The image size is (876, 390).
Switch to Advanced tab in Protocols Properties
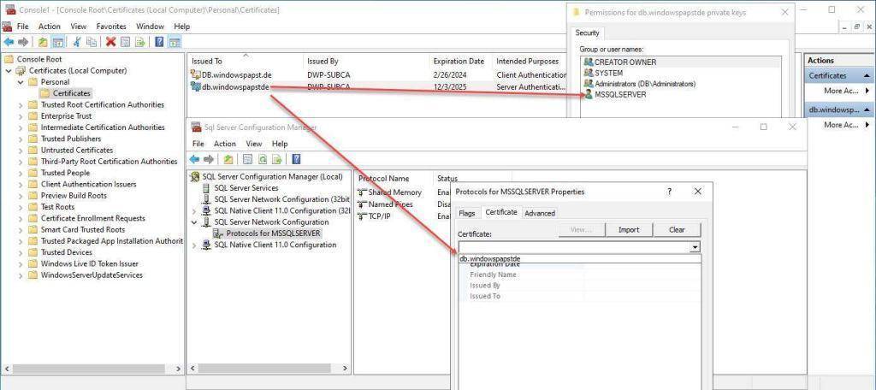pyautogui.click(x=540, y=214)
